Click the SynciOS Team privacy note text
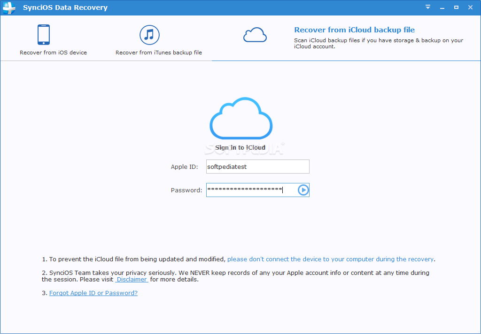Image resolution: width=481 pixels, height=334 pixels. (236, 276)
